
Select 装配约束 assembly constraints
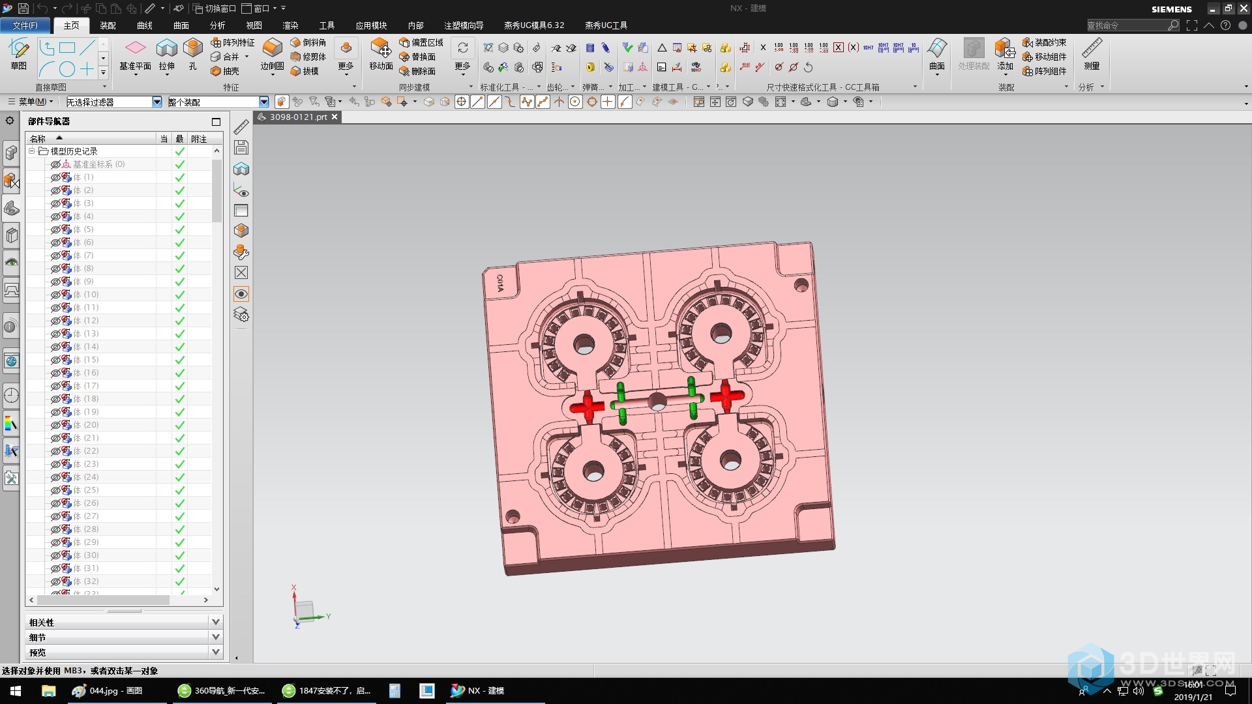pos(1045,42)
